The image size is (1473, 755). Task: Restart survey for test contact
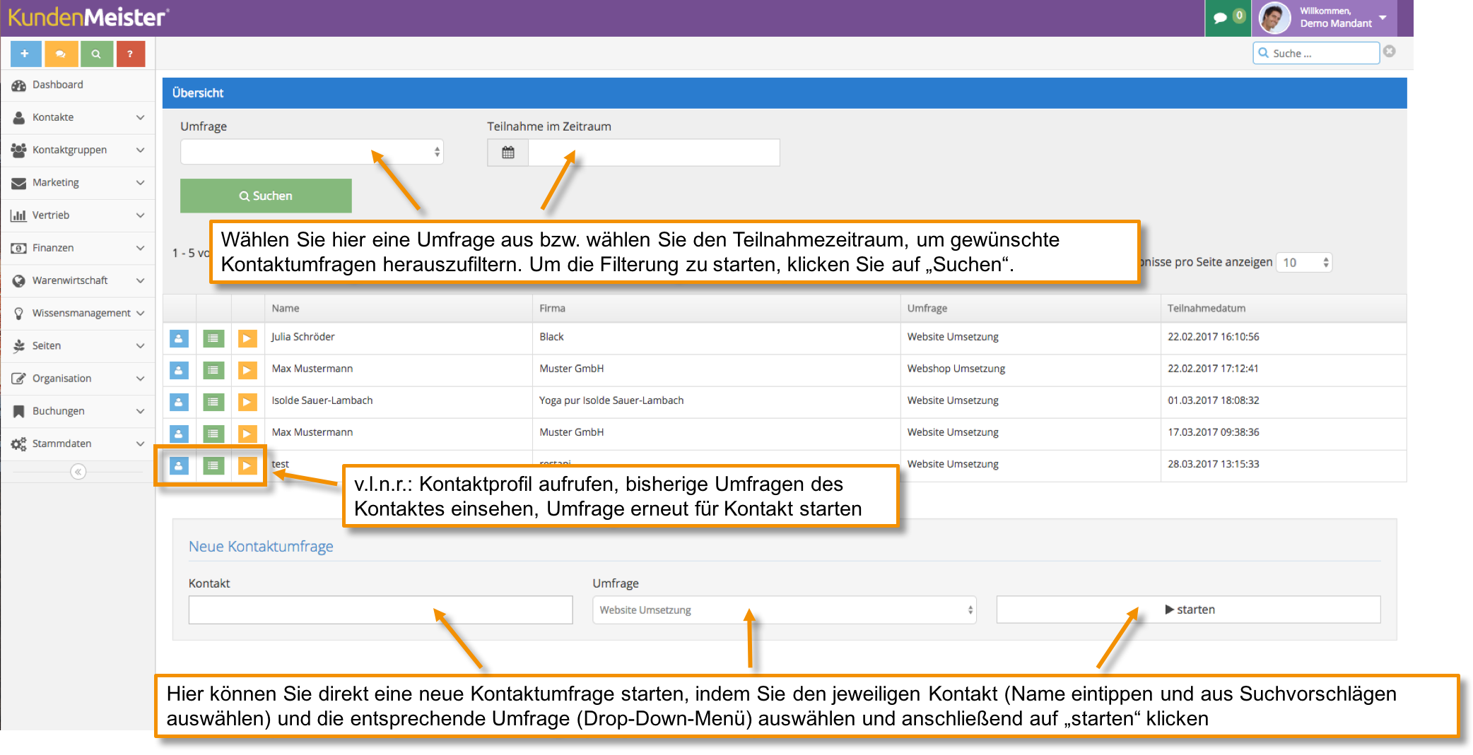tap(247, 465)
